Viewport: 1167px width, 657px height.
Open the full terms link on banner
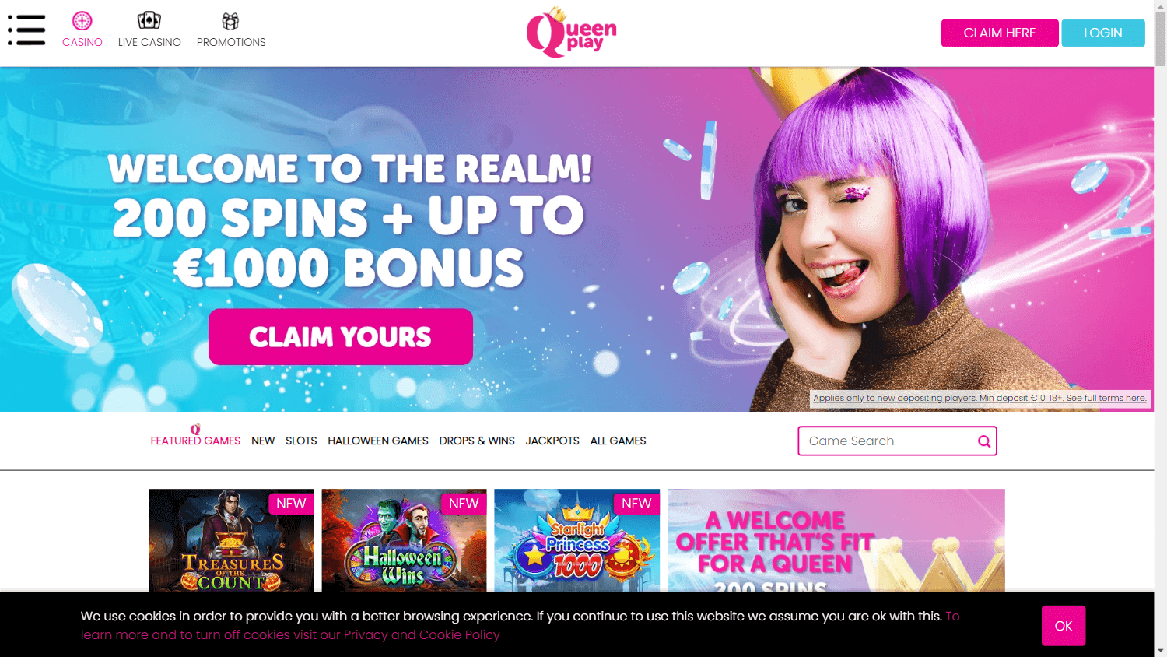point(1106,398)
